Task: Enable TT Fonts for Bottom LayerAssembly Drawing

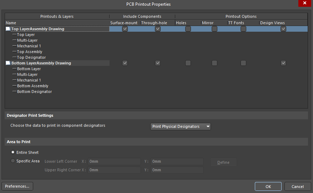Action: (x=243, y=63)
